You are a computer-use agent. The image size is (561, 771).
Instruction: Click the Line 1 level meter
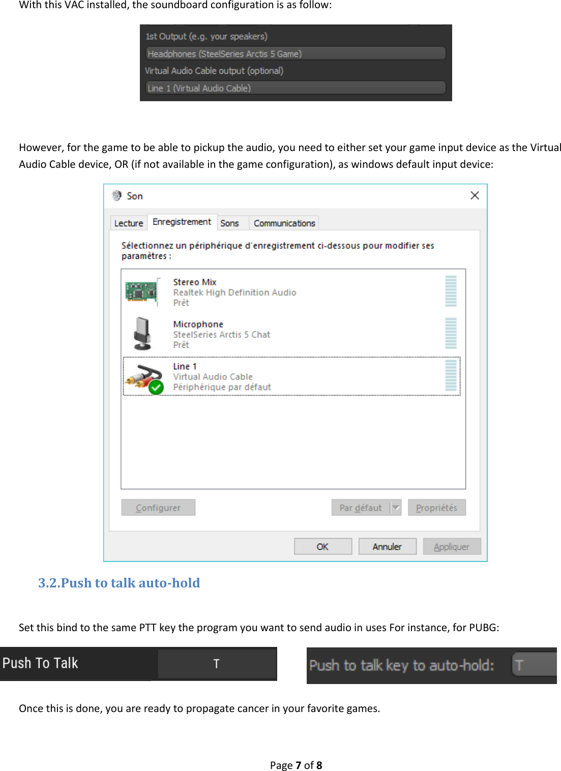[x=451, y=376]
